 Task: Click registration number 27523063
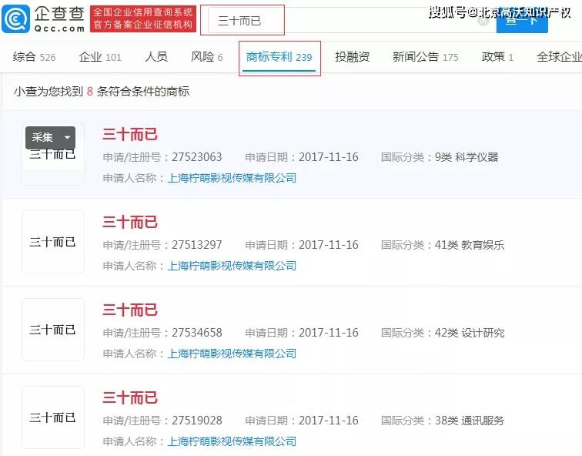click(197, 157)
